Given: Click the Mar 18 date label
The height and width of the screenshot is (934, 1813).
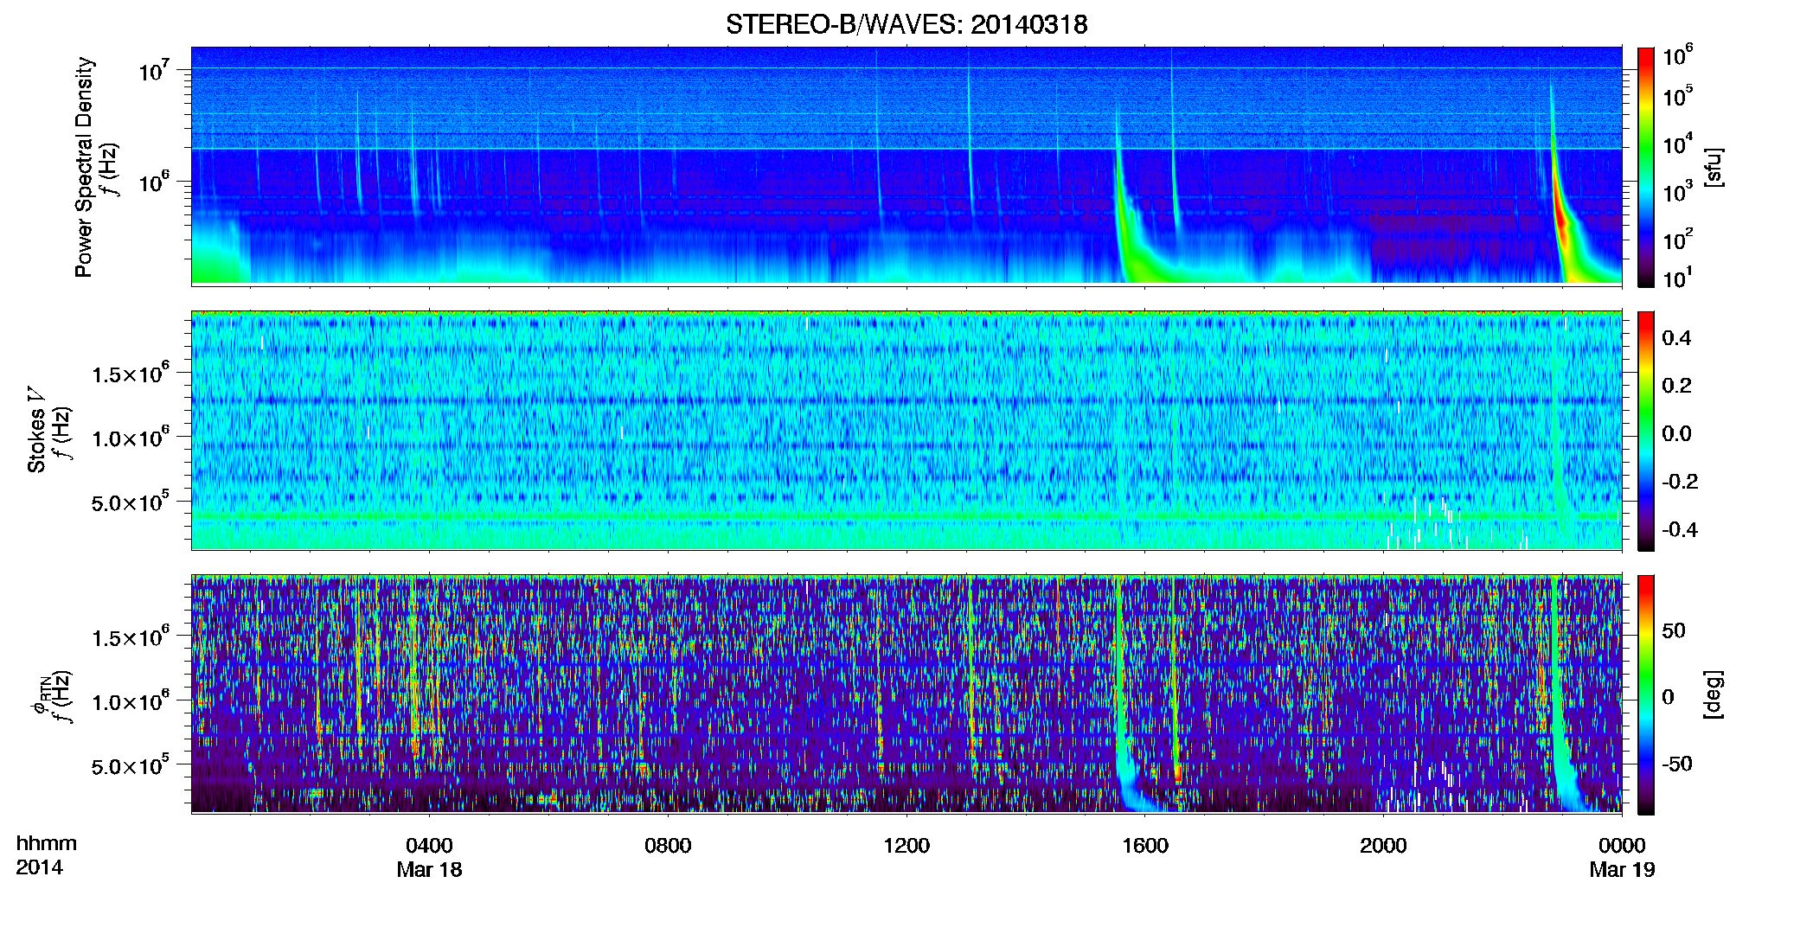Looking at the screenshot, I should 429,870.
